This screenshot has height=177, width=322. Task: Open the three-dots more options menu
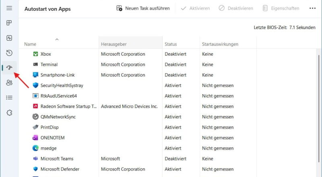coord(312,8)
